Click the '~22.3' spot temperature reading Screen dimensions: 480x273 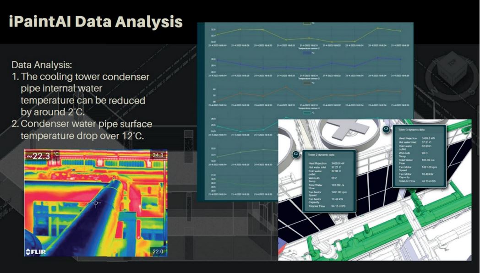point(38,156)
